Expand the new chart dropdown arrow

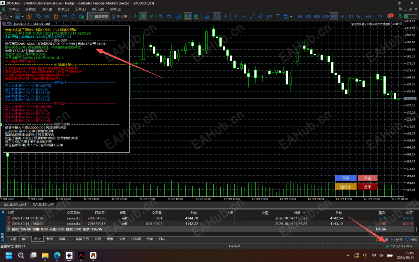(x=12, y=16)
